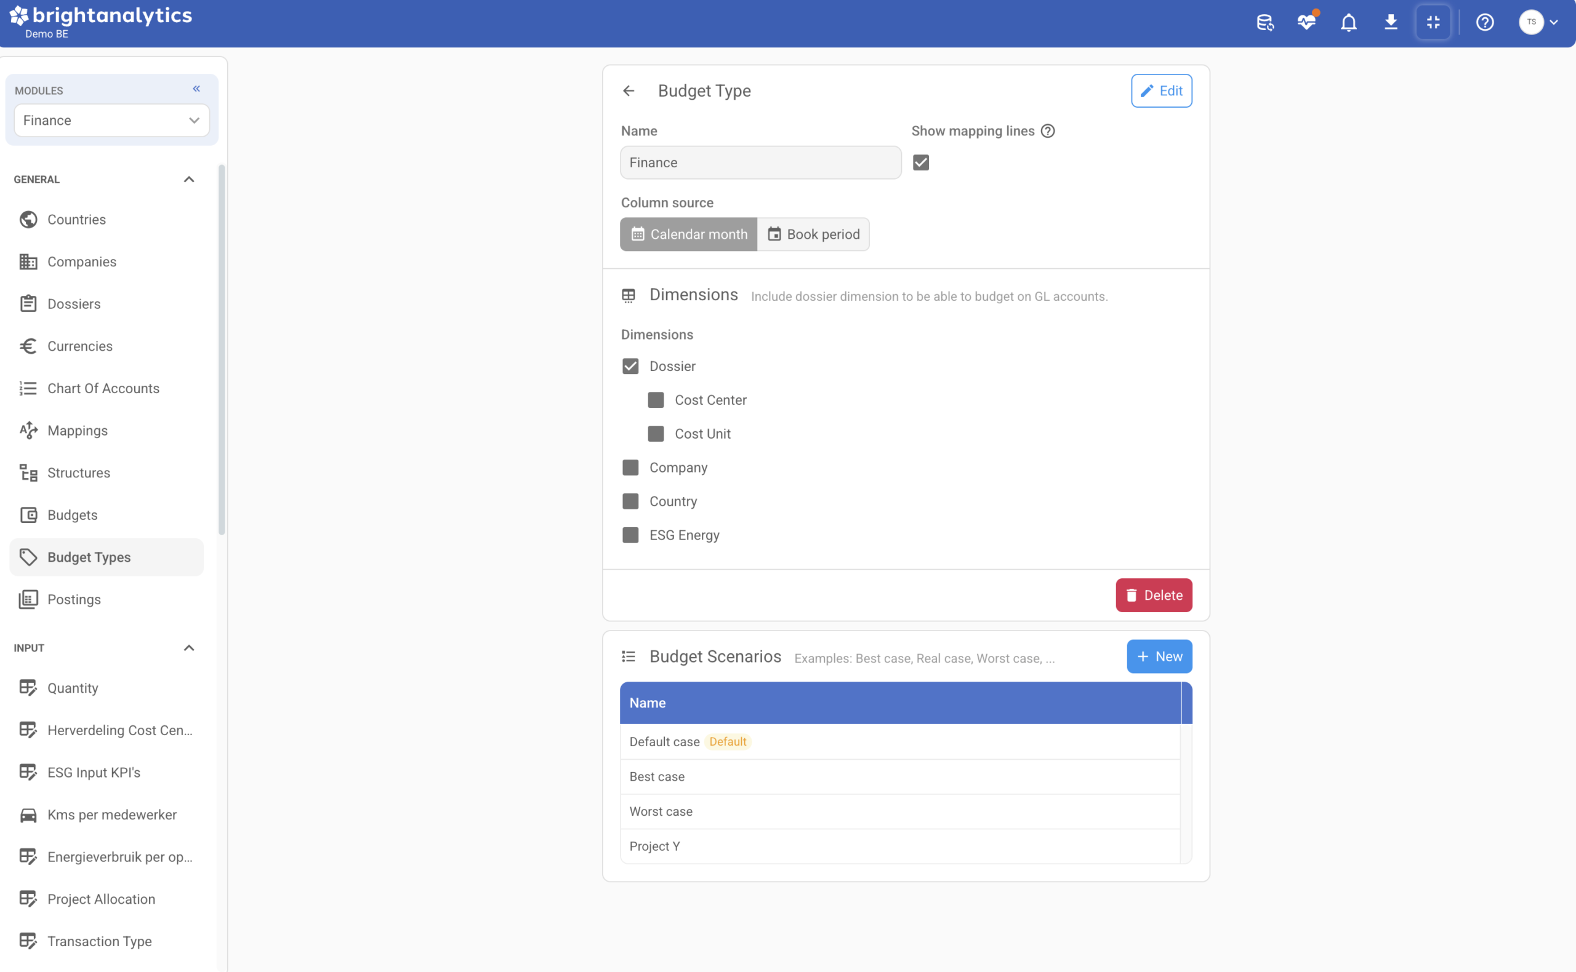Open the database sync icon in header
1576x972 pixels.
click(x=1264, y=23)
